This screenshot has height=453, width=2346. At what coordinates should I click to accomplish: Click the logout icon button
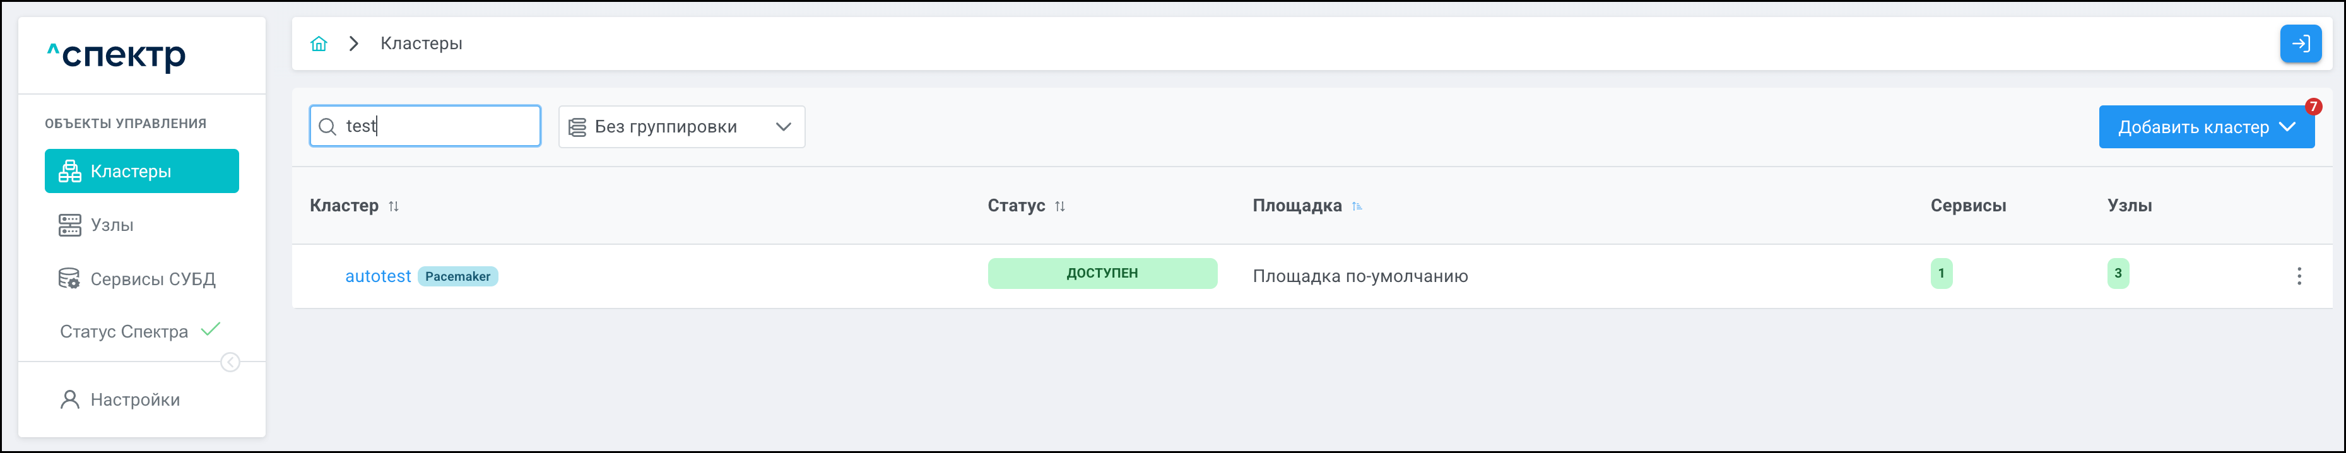tap(2301, 44)
